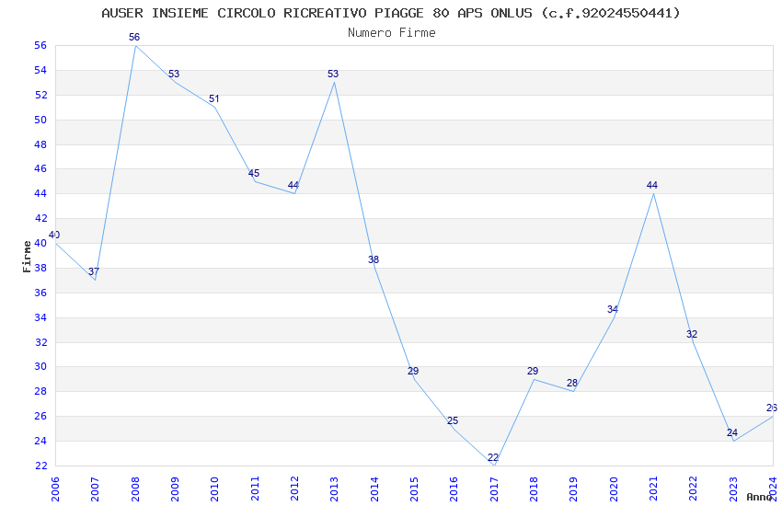This screenshot has height=506, width=782.
Task: Click y-axis tick value 34
Action: 40,317
